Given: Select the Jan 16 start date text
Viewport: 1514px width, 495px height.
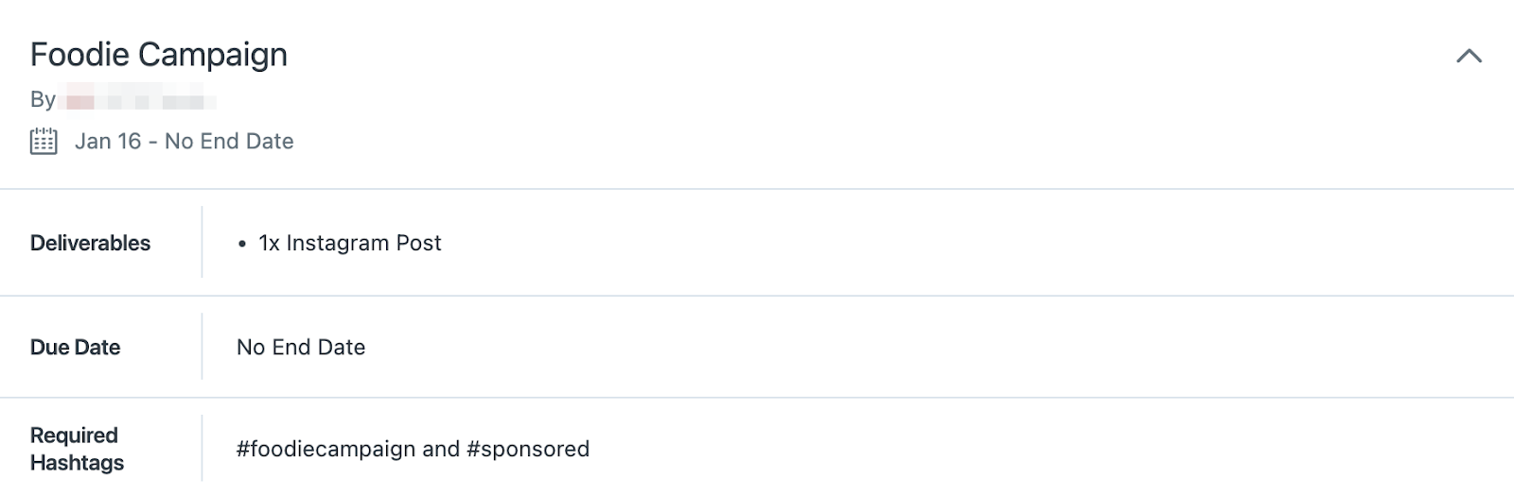Looking at the screenshot, I should click(108, 142).
